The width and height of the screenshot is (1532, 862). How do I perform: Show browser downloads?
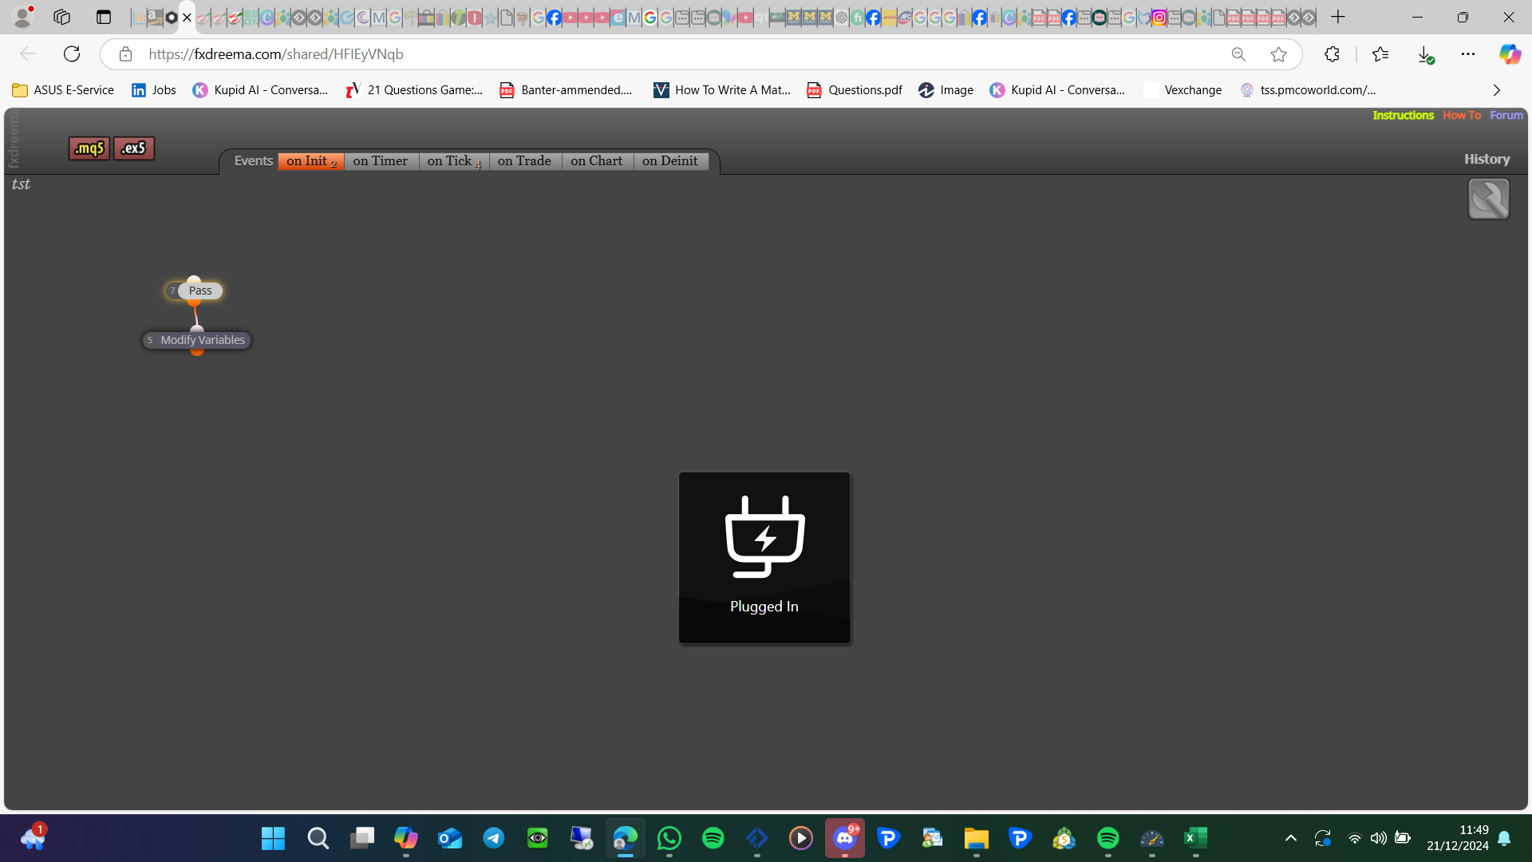(1425, 54)
